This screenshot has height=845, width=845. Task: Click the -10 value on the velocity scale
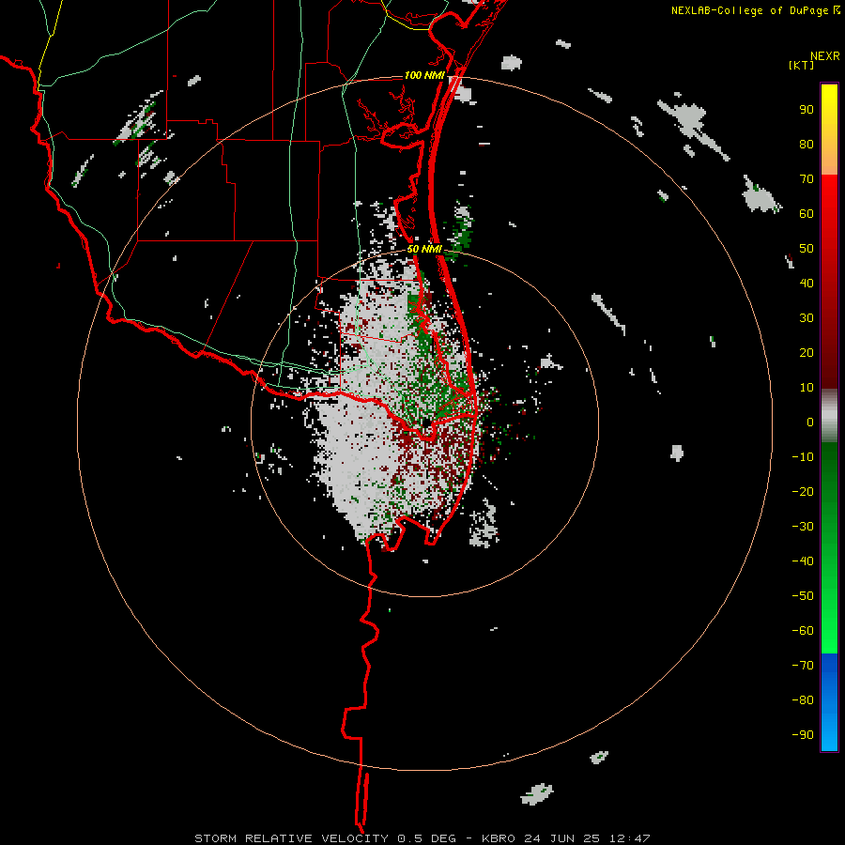(x=803, y=457)
